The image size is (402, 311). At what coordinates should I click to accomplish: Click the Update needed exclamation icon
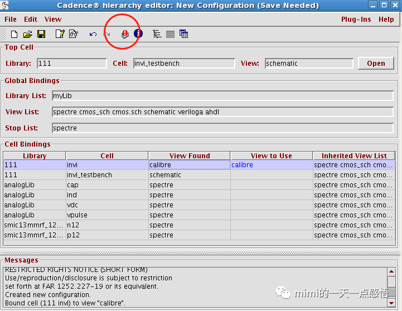click(x=125, y=35)
